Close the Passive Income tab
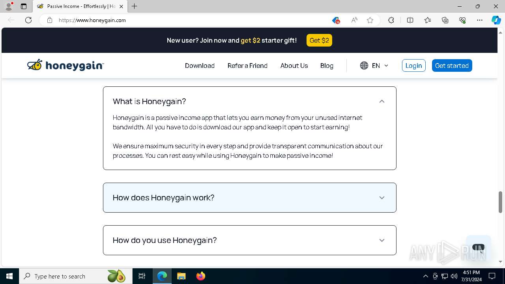Image resolution: width=505 pixels, height=284 pixels. [122, 6]
